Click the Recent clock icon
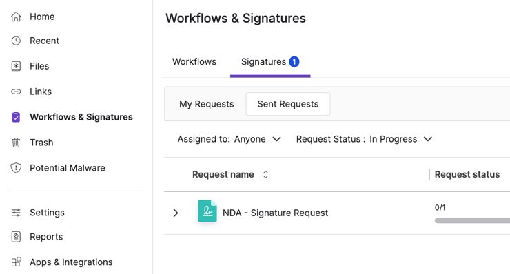This screenshot has width=510, height=274. click(x=16, y=41)
